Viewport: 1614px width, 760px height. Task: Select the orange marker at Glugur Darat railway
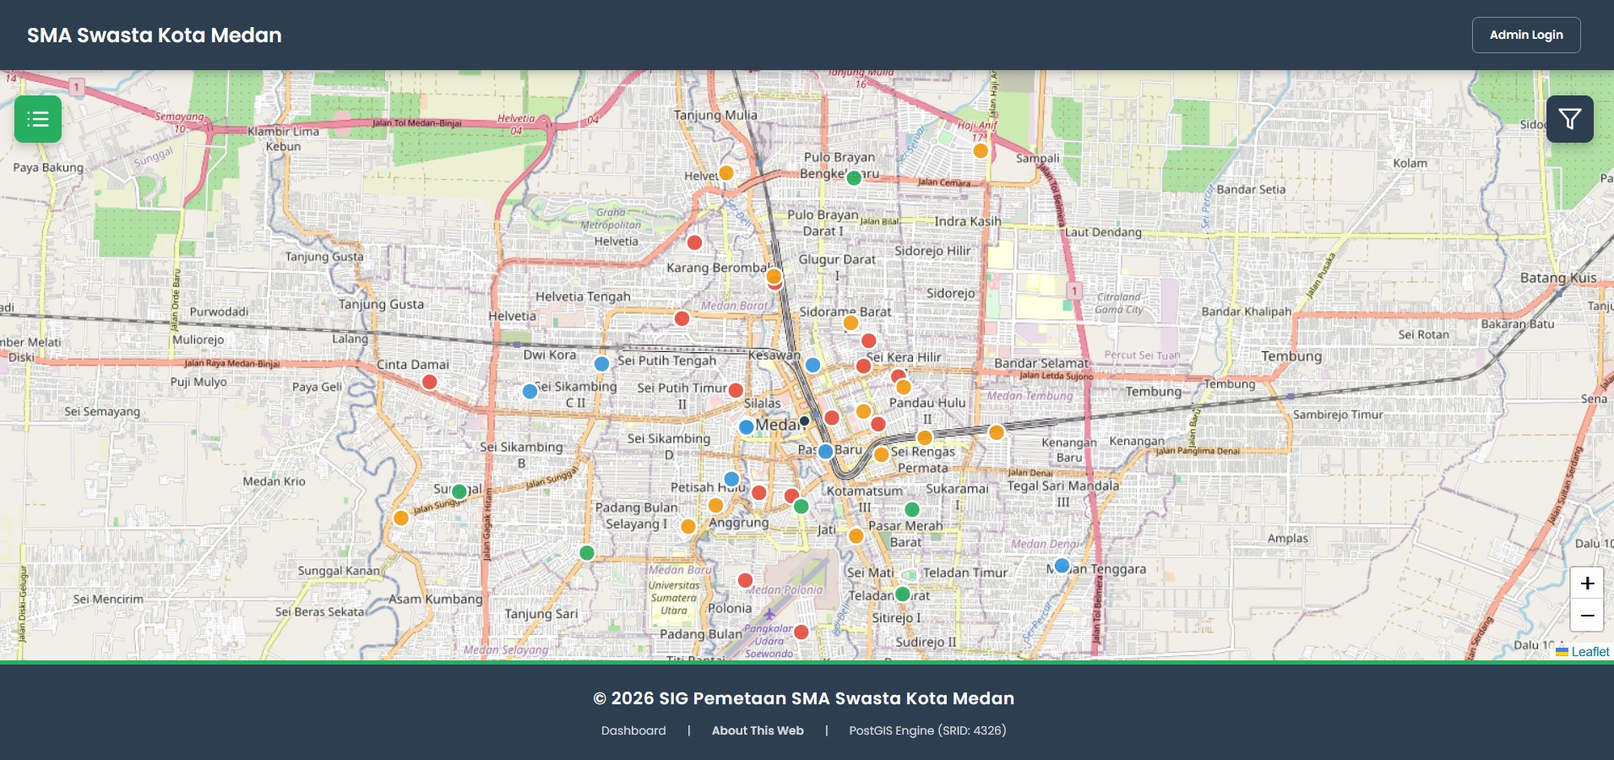[774, 276]
